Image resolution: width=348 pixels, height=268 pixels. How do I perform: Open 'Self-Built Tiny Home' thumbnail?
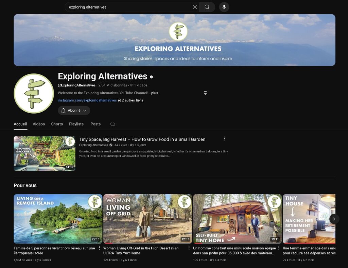[x=237, y=219]
